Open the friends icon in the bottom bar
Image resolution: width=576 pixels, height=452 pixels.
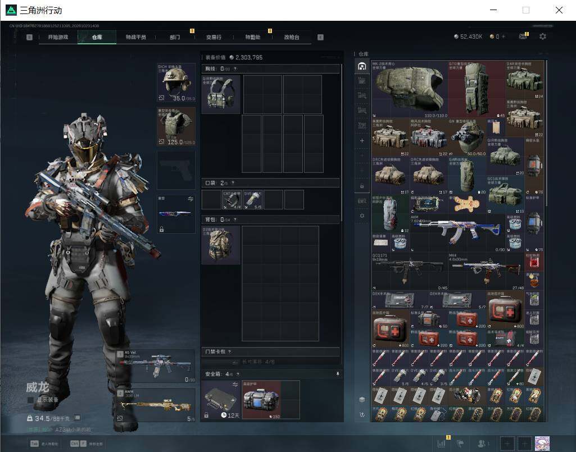[x=482, y=444]
